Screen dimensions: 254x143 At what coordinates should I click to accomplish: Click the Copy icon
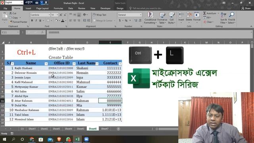11,17
